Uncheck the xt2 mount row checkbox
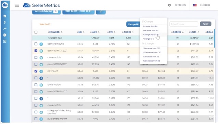 click(36, 71)
